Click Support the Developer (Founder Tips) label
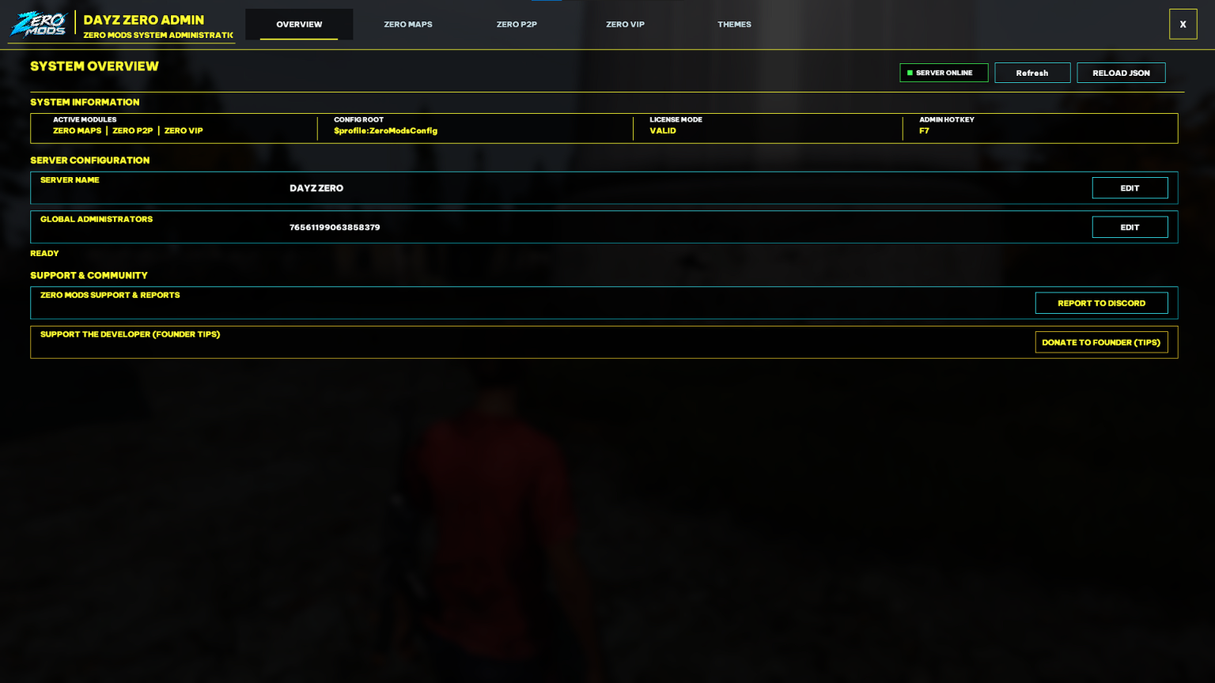Viewport: 1215px width, 683px height. [x=131, y=334]
